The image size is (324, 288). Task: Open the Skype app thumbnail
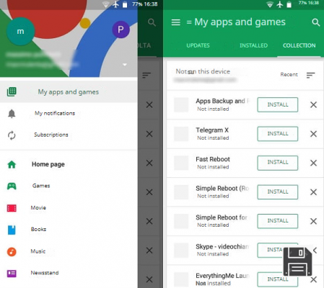[x=181, y=251]
